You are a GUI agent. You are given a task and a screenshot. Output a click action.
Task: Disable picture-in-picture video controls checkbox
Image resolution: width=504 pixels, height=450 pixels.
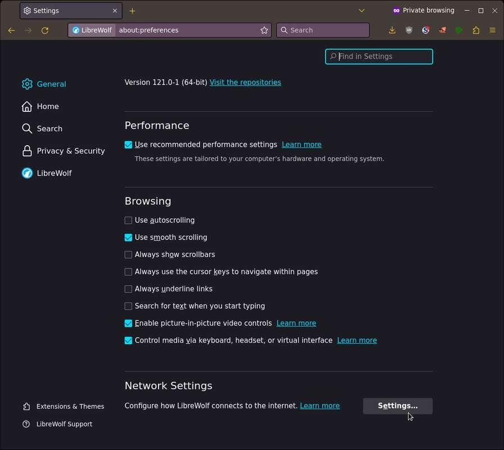[x=128, y=323]
